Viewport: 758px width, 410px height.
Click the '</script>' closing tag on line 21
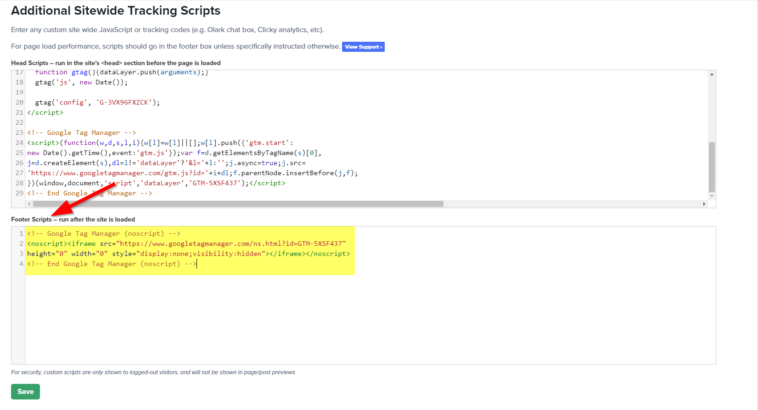point(45,112)
